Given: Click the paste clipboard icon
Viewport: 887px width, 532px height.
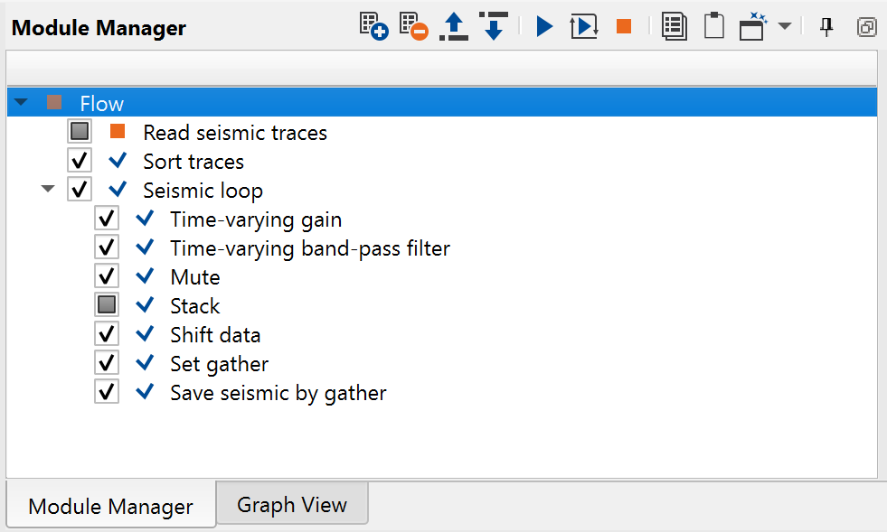Looking at the screenshot, I should (714, 26).
